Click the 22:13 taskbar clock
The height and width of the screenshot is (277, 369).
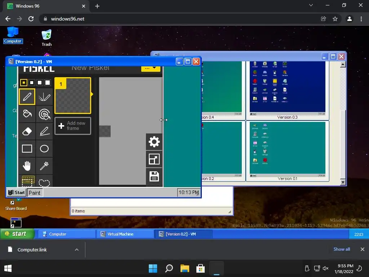(359, 234)
